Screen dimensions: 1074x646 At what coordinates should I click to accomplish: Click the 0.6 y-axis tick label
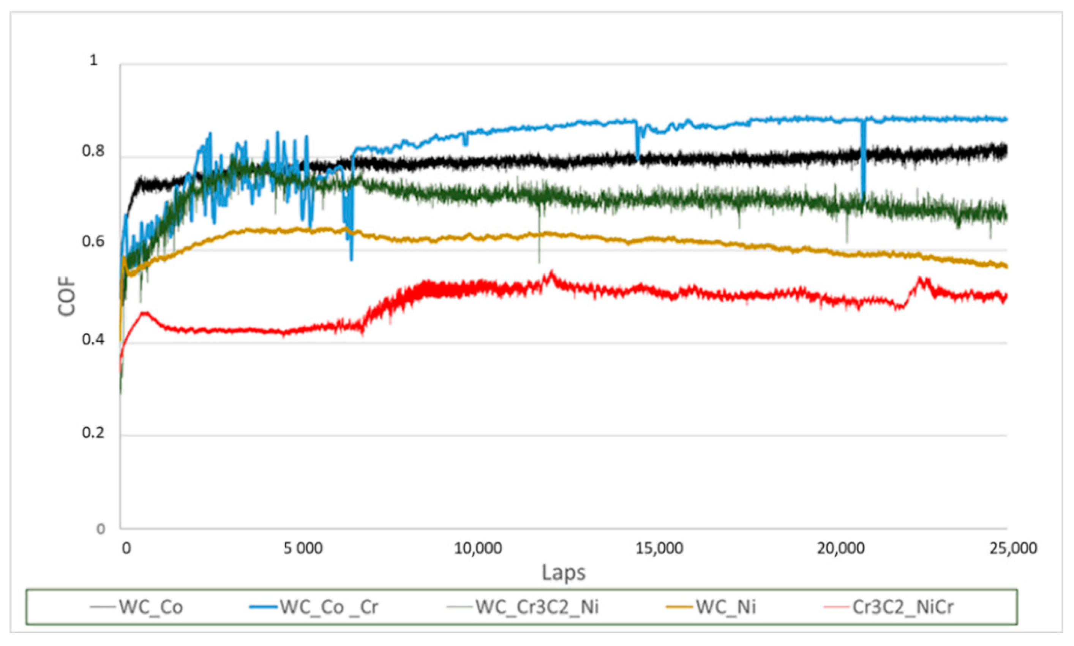point(93,242)
